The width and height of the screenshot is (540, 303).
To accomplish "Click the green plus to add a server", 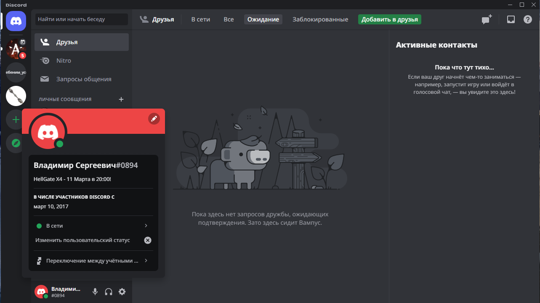I will tap(16, 120).
